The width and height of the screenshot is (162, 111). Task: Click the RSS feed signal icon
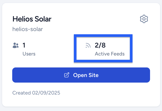tap(88, 45)
